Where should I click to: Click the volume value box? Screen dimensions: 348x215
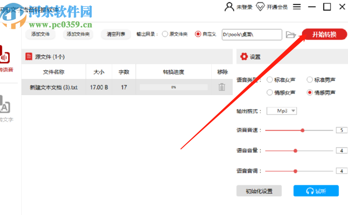[342, 151]
